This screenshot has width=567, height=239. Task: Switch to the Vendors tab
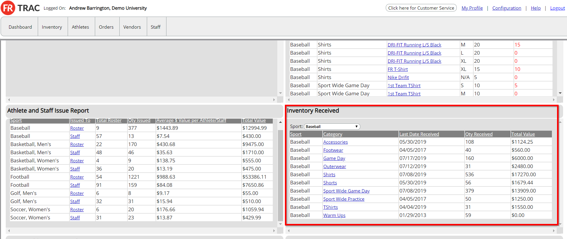(132, 27)
